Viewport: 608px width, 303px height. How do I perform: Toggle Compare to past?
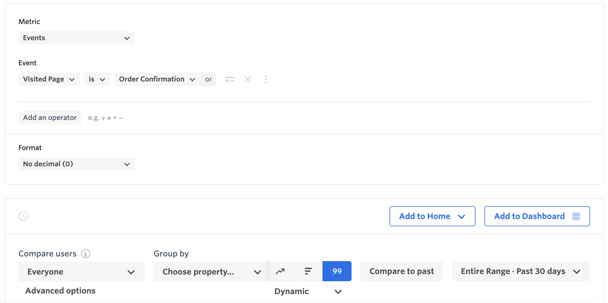[401, 271]
